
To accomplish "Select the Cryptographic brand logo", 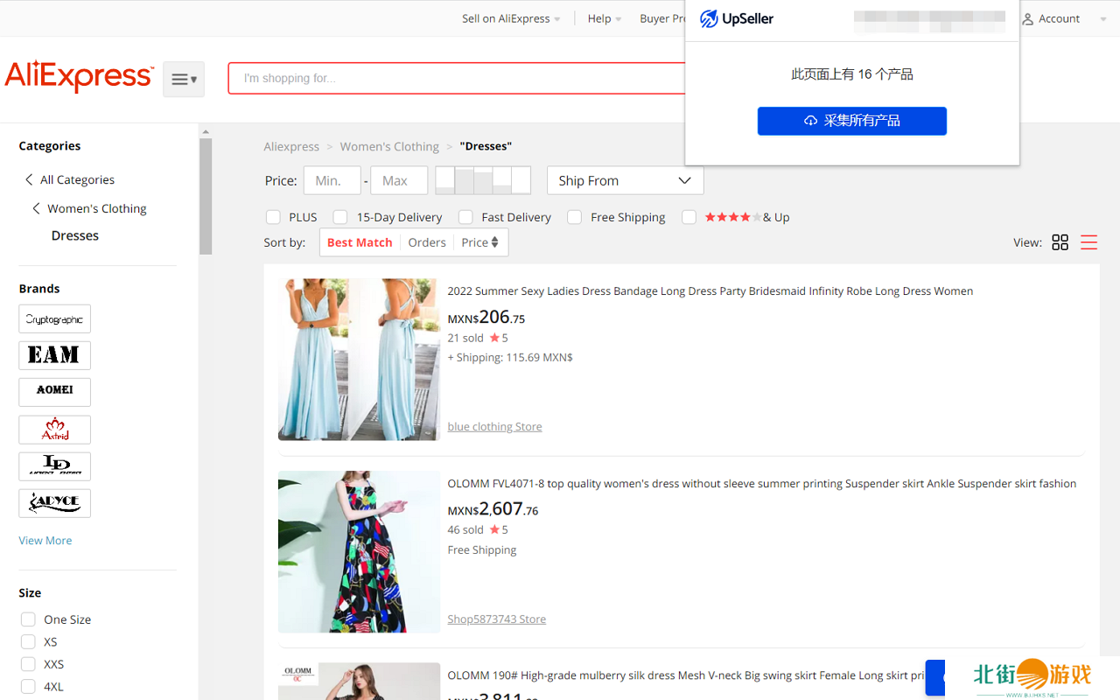I will pos(54,319).
